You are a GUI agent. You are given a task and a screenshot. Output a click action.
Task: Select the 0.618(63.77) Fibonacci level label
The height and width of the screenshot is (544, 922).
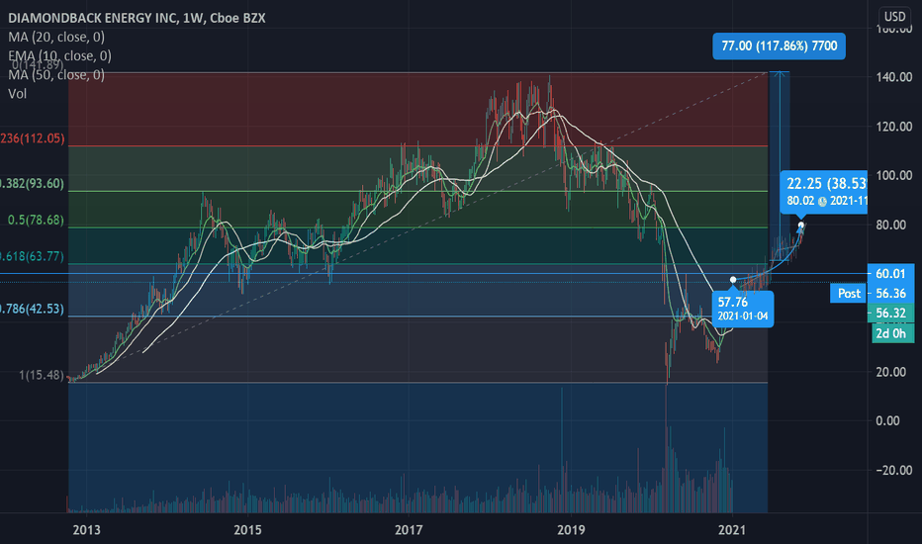tap(32, 256)
